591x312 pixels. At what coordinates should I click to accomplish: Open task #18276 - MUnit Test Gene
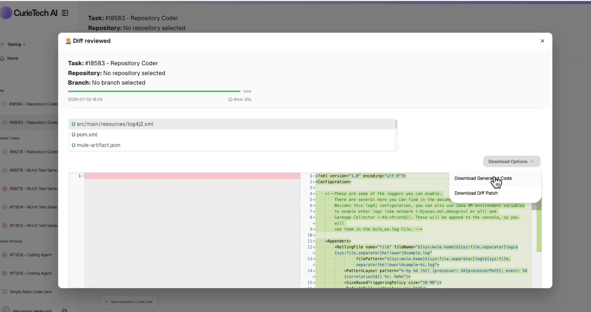point(34,170)
